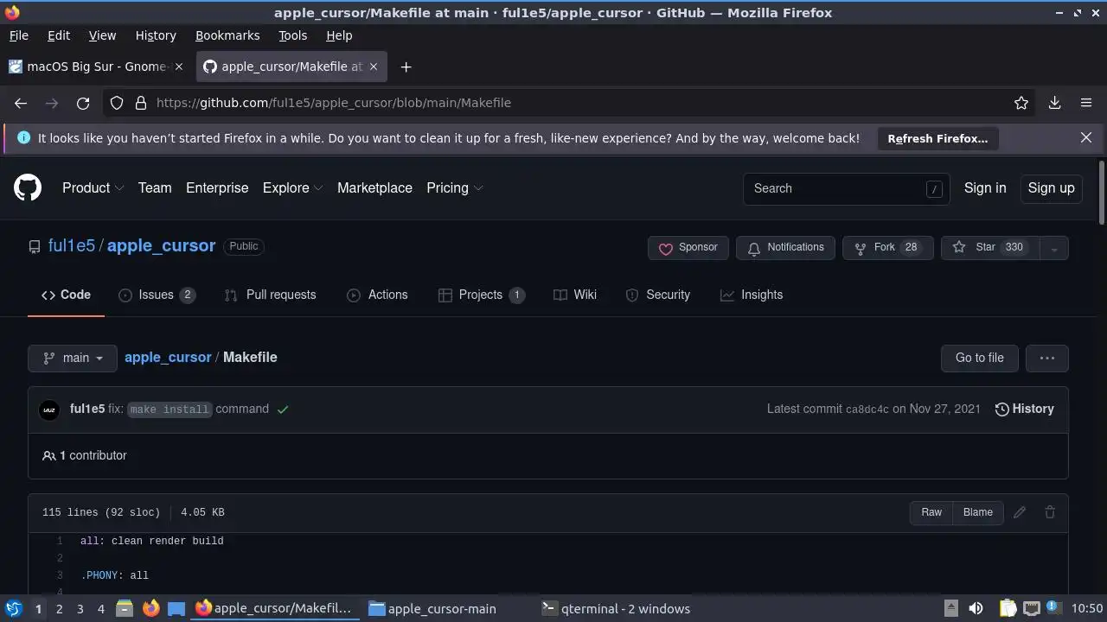The image size is (1107, 622).
Task: Open the LXQt start menu icon
Action: click(13, 609)
